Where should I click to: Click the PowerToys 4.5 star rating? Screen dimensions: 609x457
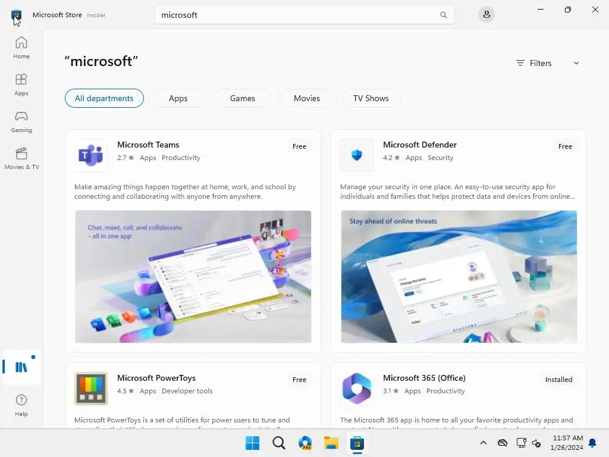click(x=125, y=391)
